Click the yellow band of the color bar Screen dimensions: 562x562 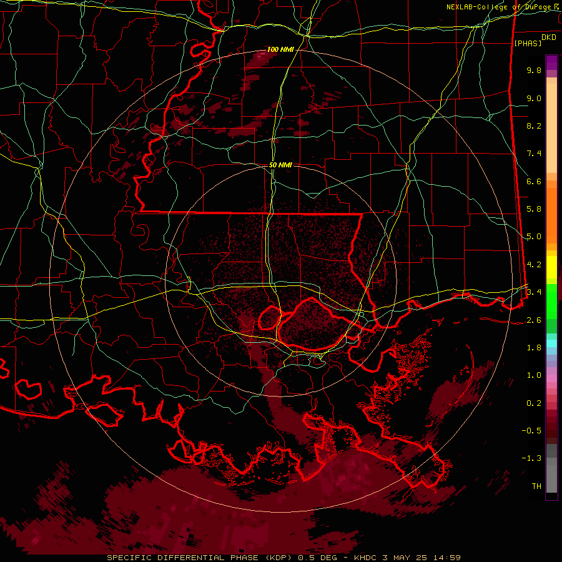coord(551,267)
